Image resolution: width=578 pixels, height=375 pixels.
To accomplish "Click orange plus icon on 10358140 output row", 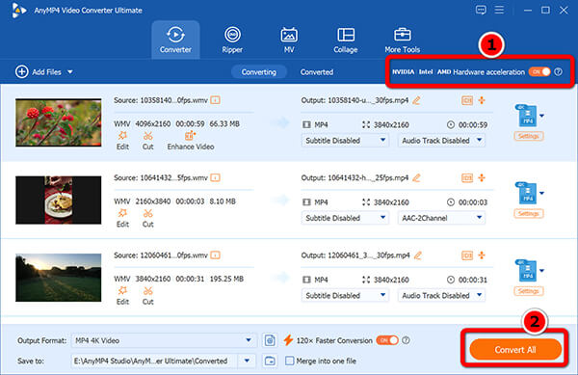I will [x=482, y=100].
